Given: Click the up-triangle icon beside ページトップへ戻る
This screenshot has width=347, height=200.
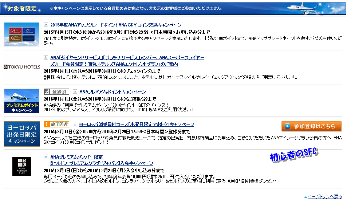Looking at the screenshot, I should click(x=305, y=197).
